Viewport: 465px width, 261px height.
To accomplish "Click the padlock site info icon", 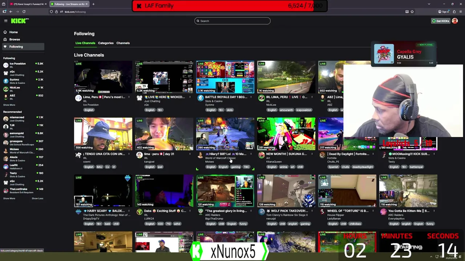I will coord(56,12).
